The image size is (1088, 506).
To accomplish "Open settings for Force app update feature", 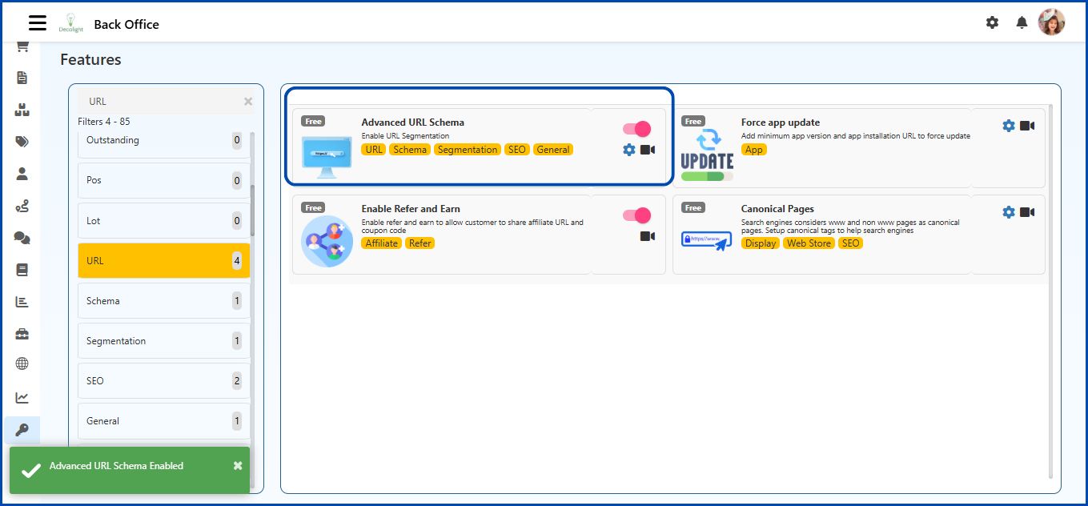I will (x=1007, y=125).
